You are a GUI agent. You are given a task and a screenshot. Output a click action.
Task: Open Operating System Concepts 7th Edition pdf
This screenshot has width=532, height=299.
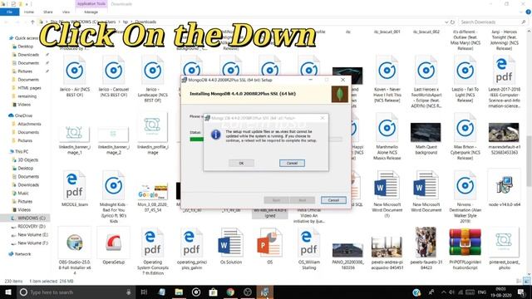pos(153,252)
